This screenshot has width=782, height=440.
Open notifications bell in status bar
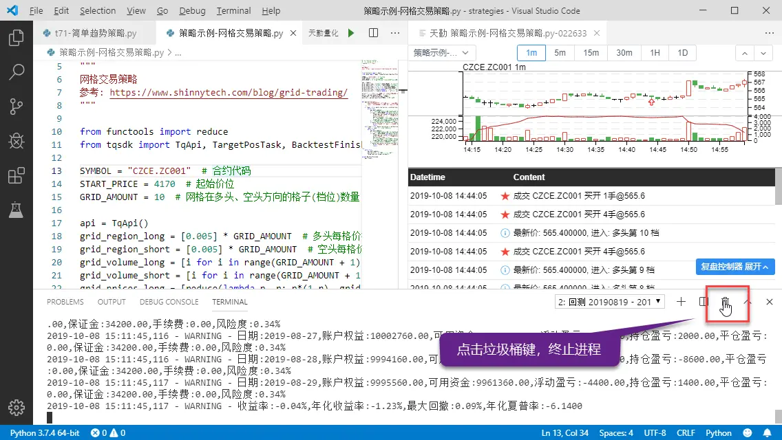pos(767,433)
